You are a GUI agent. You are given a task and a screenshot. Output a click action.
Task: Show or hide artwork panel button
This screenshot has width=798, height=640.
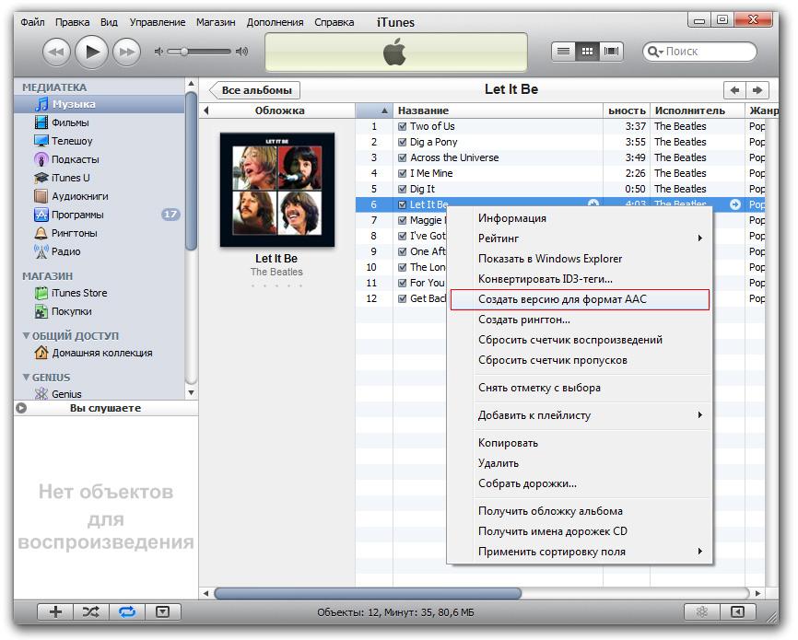coord(163,611)
